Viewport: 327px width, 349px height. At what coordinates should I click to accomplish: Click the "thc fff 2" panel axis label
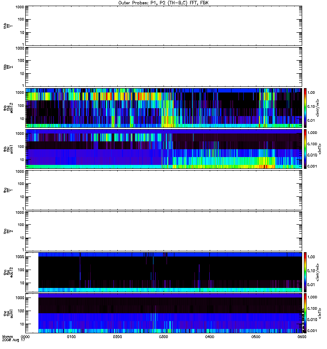pos(8,231)
